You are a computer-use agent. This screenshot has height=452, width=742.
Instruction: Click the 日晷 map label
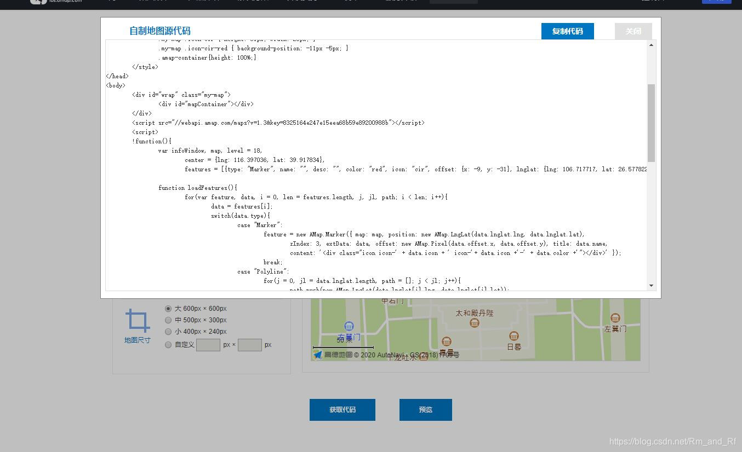[514, 347]
